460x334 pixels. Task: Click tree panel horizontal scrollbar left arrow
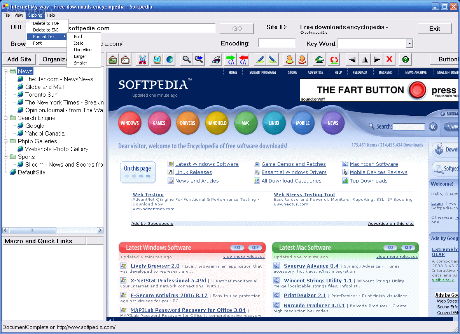coord(5,230)
